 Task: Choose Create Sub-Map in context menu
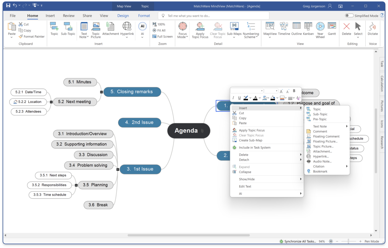(251, 140)
